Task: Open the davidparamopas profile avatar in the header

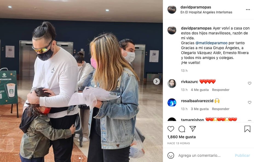Action: (x=172, y=9)
